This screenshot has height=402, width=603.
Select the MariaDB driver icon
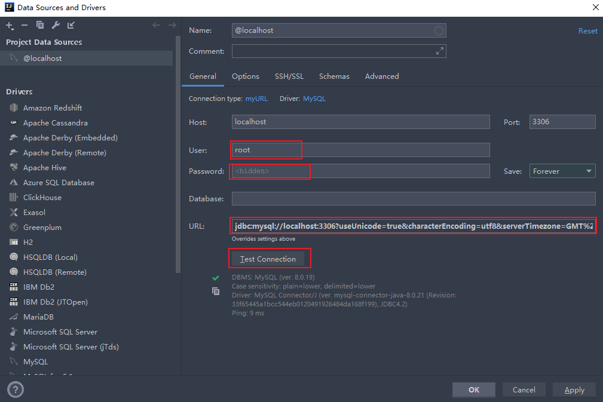coord(14,317)
